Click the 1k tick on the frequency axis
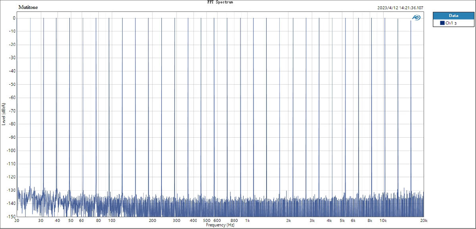This screenshot has height=229, width=476. tap(248, 221)
